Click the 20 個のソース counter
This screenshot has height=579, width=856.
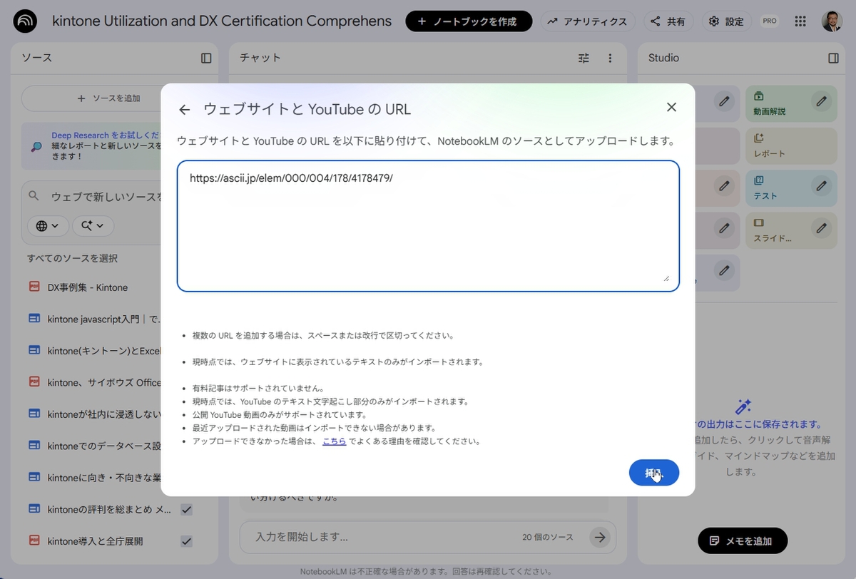coord(548,538)
